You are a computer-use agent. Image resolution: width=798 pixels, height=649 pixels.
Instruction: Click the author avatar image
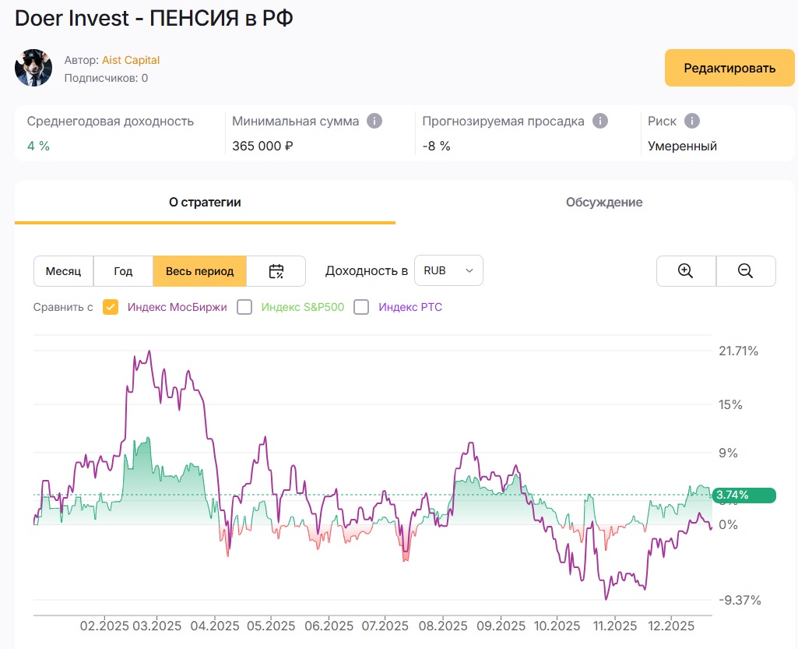(x=33, y=69)
